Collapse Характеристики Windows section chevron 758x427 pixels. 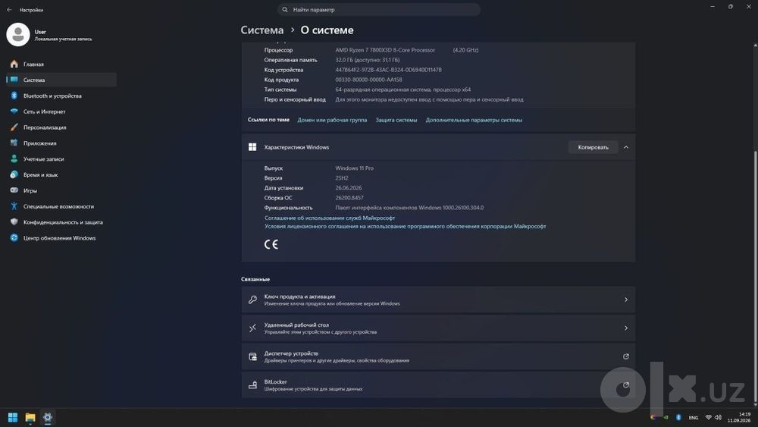click(626, 147)
